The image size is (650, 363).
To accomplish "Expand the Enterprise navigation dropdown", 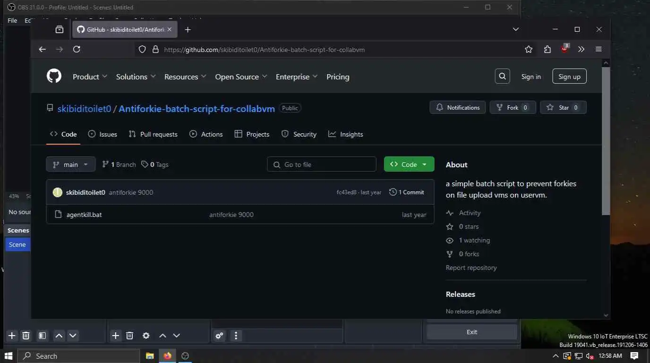I will (297, 77).
